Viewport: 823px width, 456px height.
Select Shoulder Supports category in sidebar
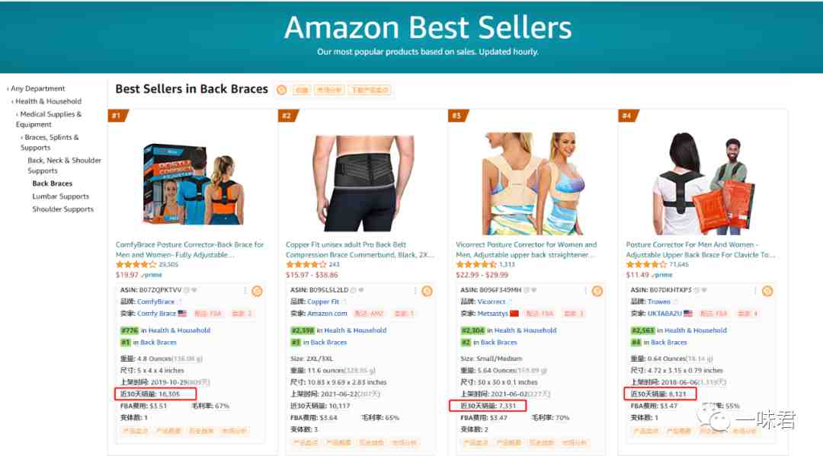pyautogui.click(x=62, y=209)
